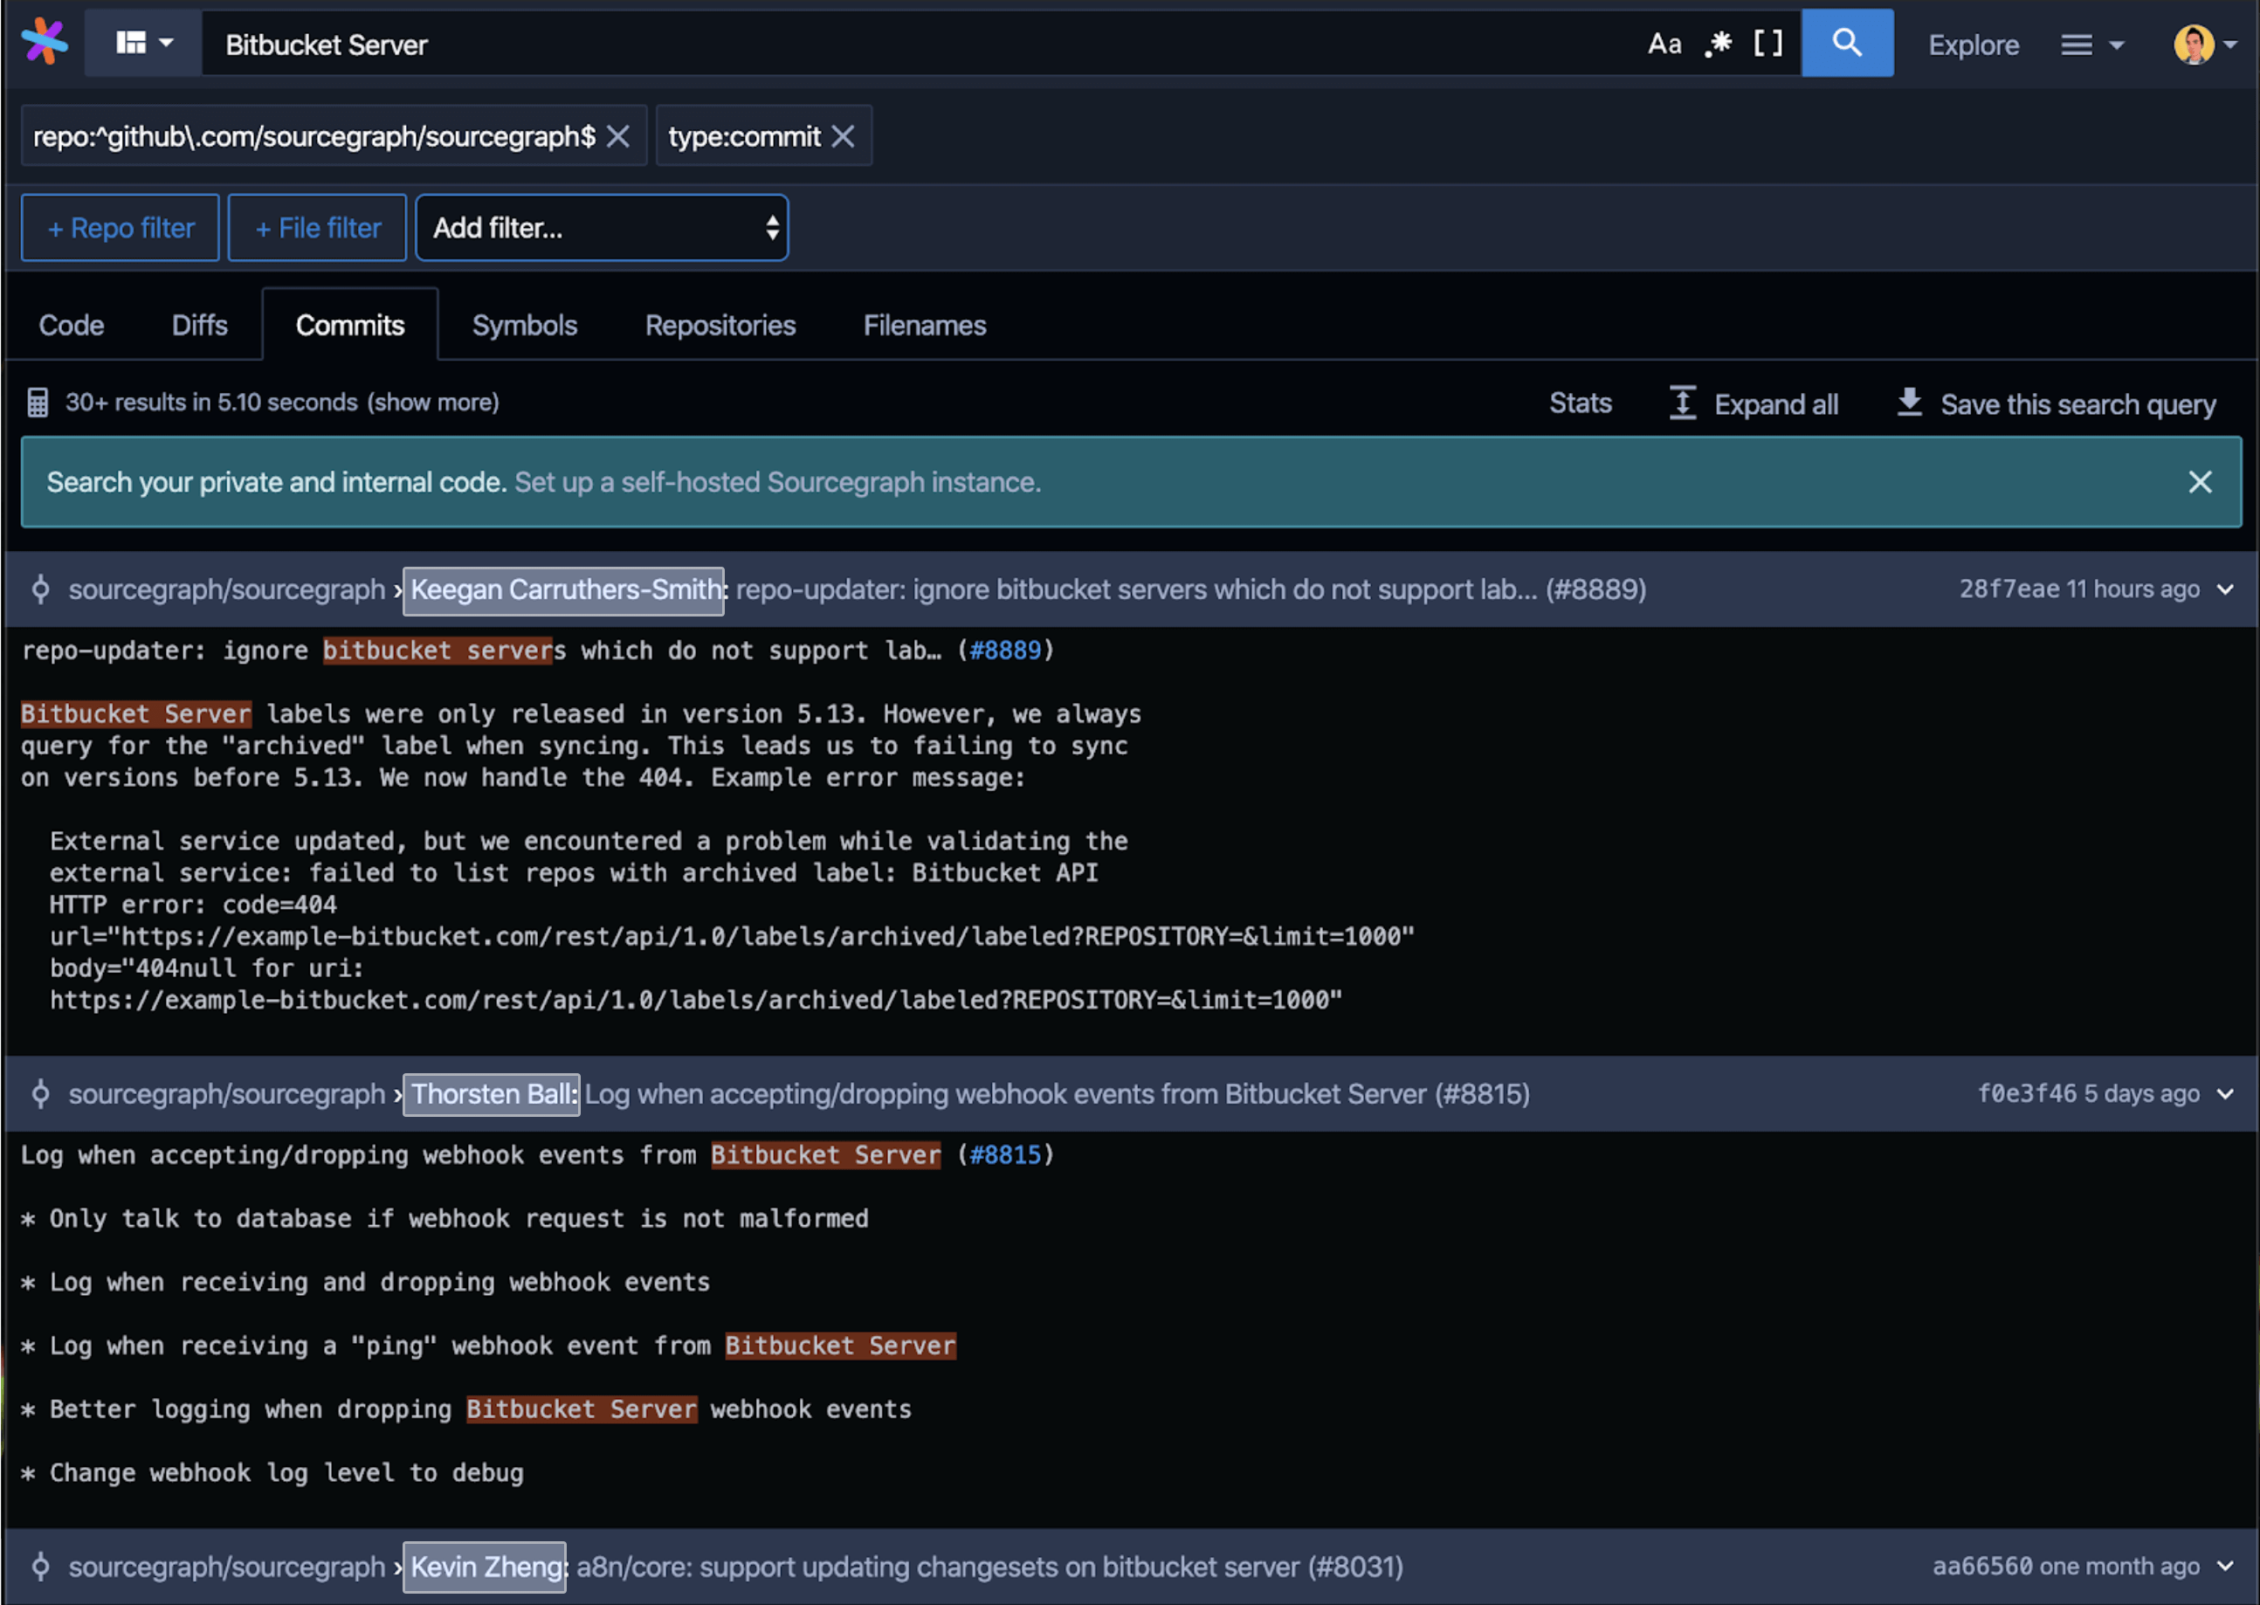Open the Explore link
Viewport: 2260px width, 1605px height.
point(1974,45)
